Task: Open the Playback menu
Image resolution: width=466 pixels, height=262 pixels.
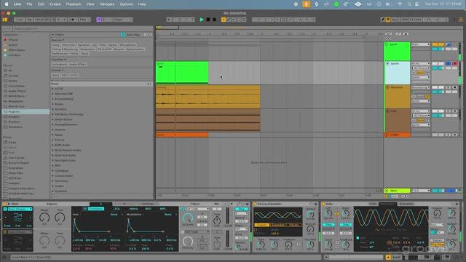Action: click(74, 4)
